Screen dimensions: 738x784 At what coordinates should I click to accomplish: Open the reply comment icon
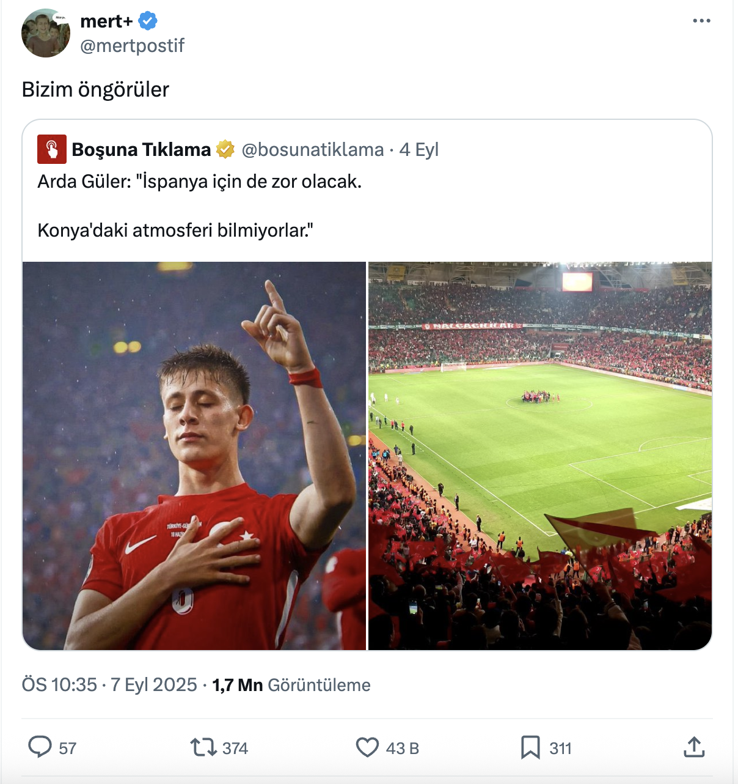coord(40,747)
